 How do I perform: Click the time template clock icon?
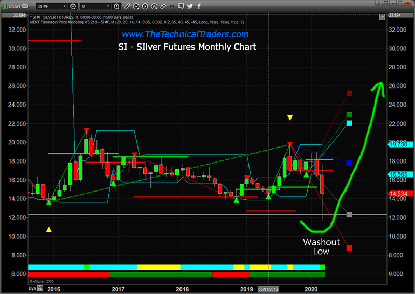[116, 6]
